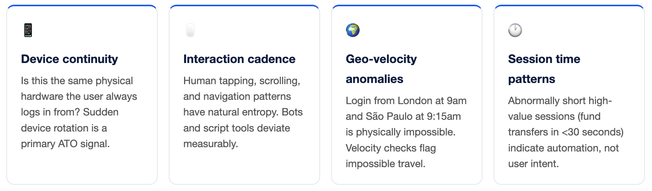Image resolution: width=652 pixels, height=191 pixels.
Task: Click "impossible travel." in the geo-velocity card
Action: (385, 164)
